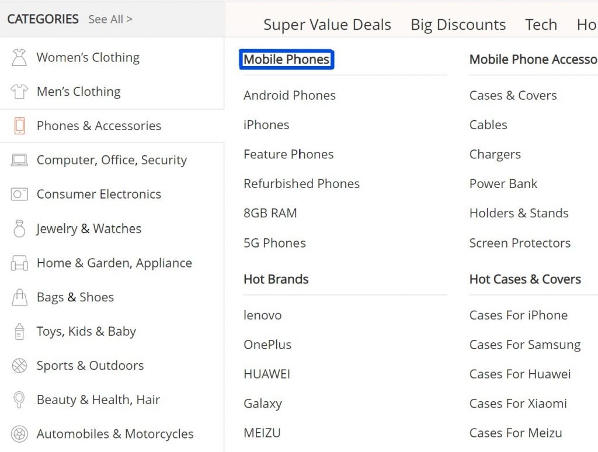
Task: Open the Cases For Samsung link
Action: point(524,345)
